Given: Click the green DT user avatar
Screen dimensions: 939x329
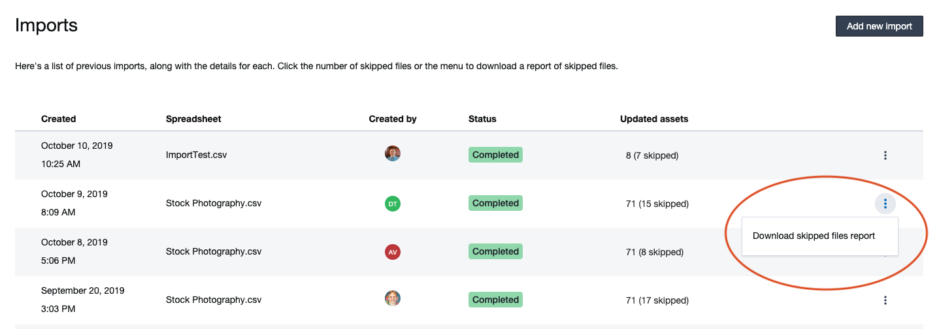Looking at the screenshot, I should [x=392, y=204].
